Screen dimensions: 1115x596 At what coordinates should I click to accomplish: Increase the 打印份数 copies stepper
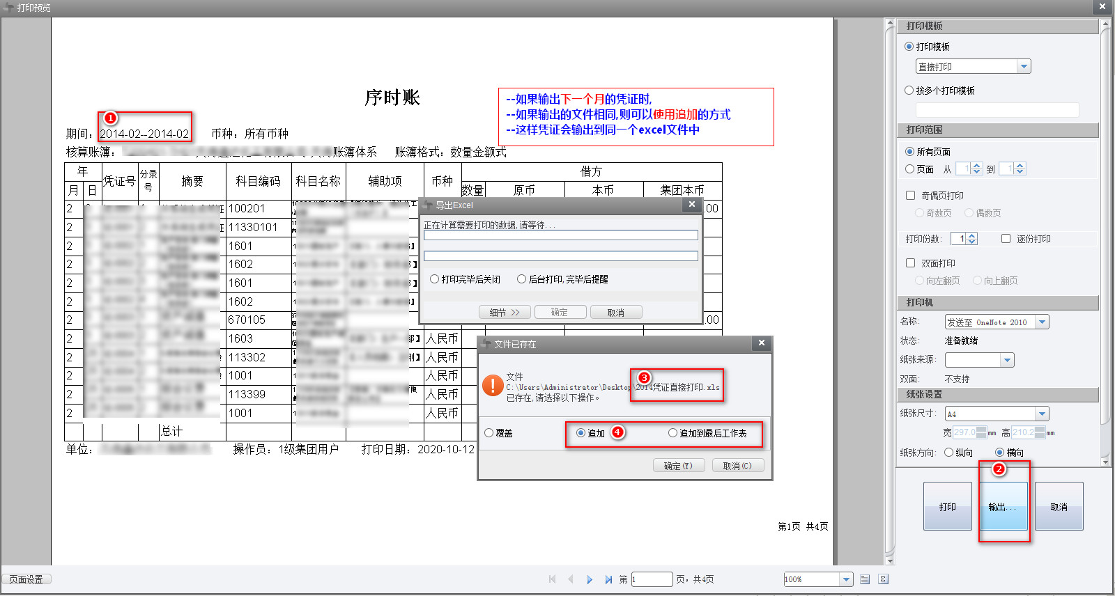pos(972,236)
